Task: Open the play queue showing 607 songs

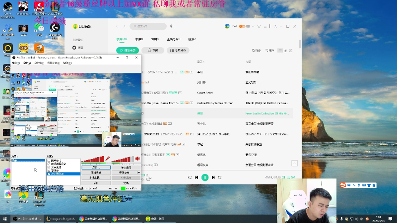Action: 291,177
